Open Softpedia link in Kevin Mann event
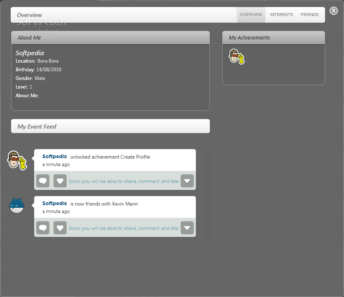 [x=54, y=203]
